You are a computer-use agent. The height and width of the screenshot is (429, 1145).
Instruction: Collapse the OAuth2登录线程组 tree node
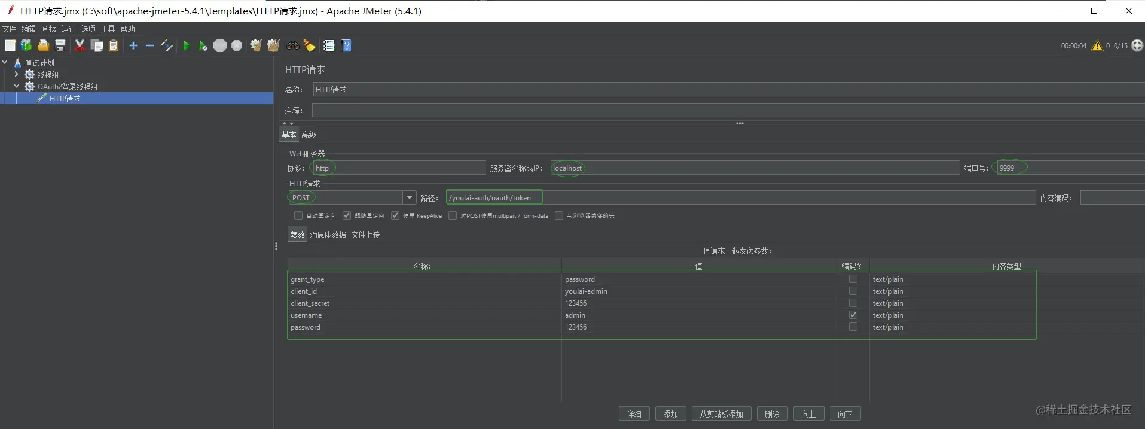click(x=16, y=86)
